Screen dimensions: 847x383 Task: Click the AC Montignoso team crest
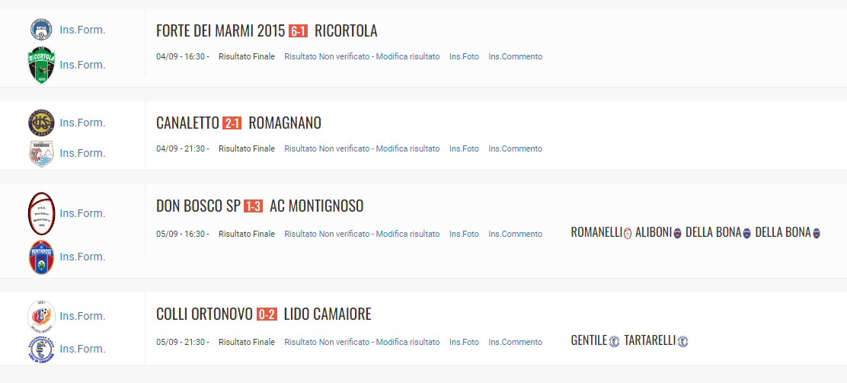[x=42, y=257]
